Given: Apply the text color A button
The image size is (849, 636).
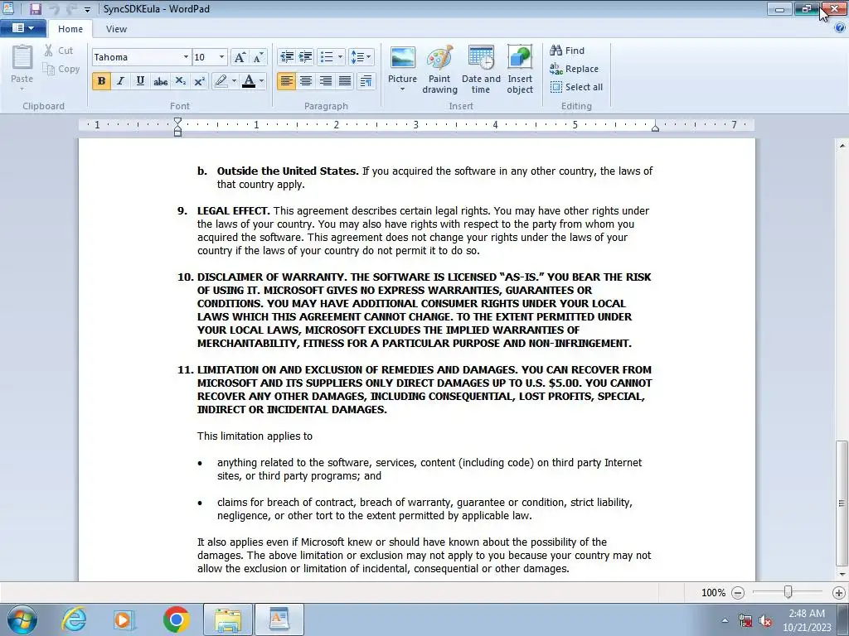Looking at the screenshot, I should pyautogui.click(x=249, y=81).
